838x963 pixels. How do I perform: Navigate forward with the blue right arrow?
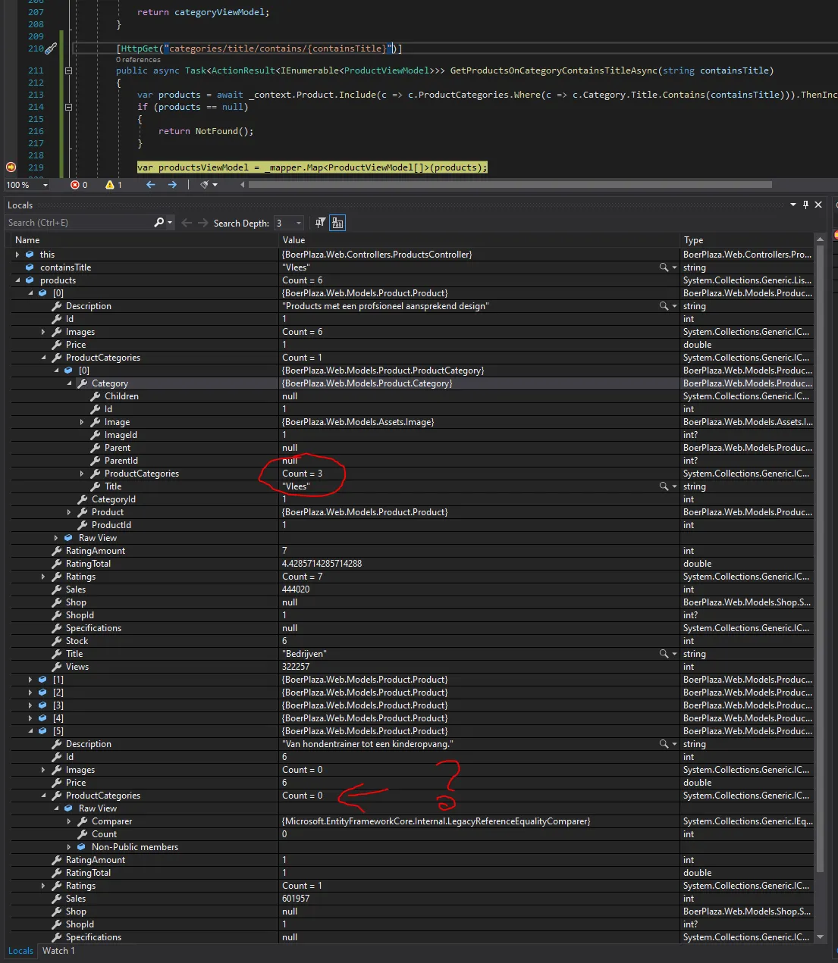tap(172, 185)
